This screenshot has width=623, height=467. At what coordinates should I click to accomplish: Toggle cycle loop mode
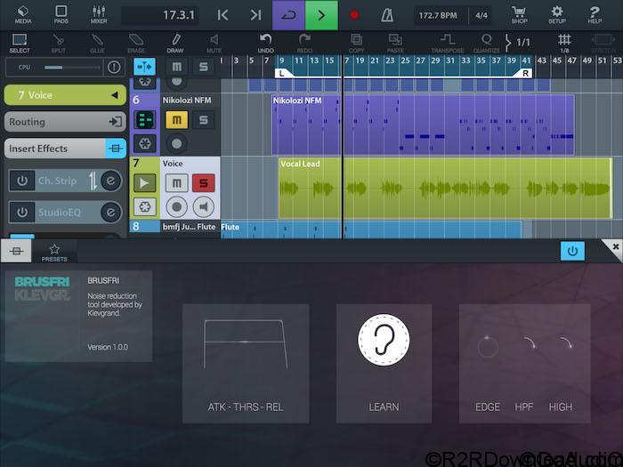click(x=288, y=15)
